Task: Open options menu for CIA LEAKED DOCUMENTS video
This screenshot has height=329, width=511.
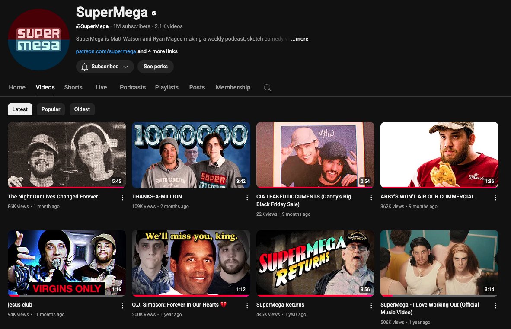Action: [x=371, y=198]
